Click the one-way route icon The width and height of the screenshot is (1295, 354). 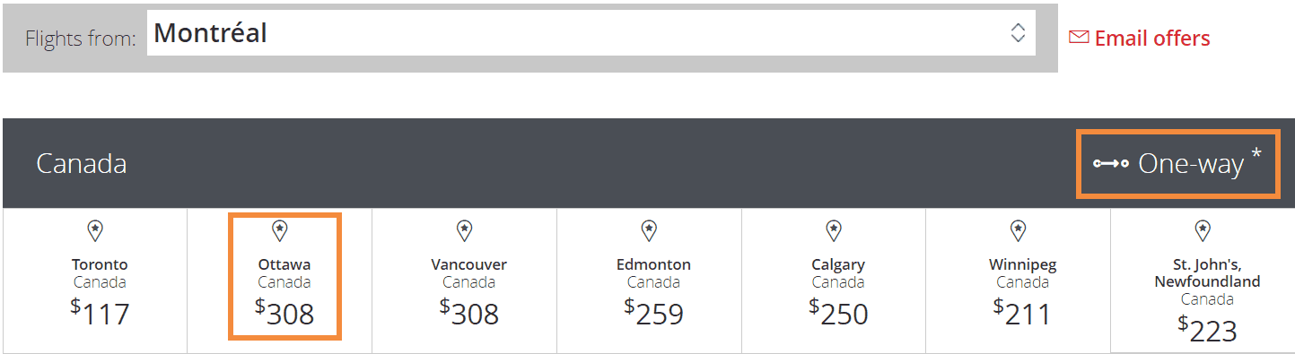1111,164
